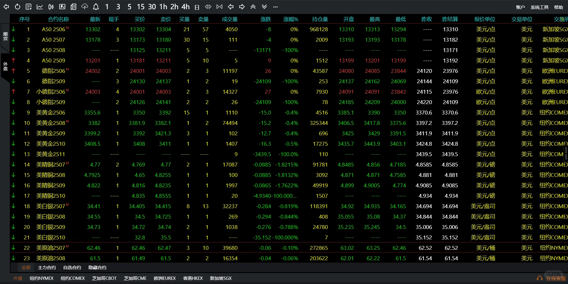Filter by 欧洲EUREX exchange

(165, 278)
